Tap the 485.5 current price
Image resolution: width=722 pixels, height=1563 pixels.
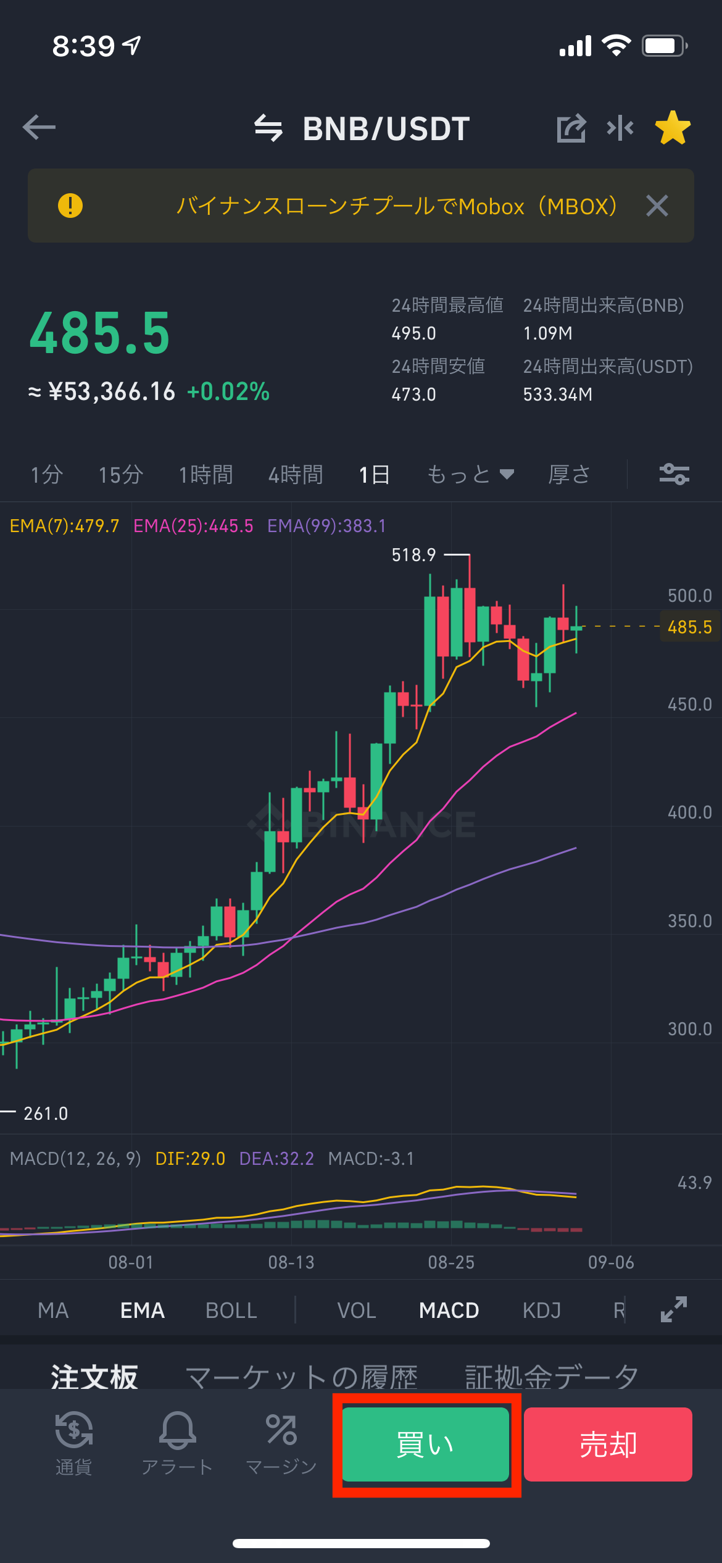[x=100, y=333]
